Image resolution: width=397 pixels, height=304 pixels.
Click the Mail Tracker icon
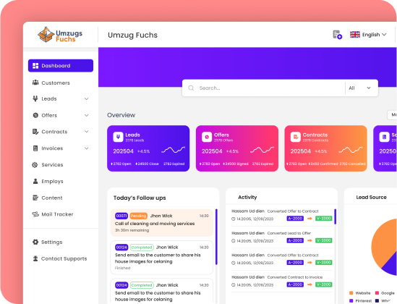click(x=35, y=214)
